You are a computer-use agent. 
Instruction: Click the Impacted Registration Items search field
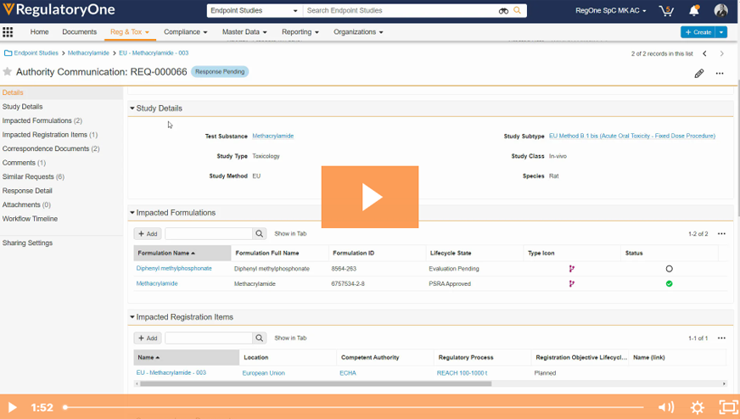point(208,338)
